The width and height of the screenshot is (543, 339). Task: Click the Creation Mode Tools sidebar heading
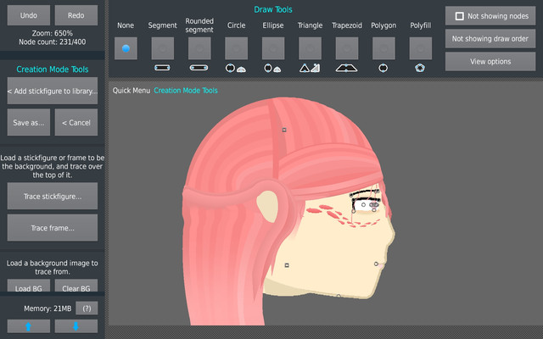53,69
